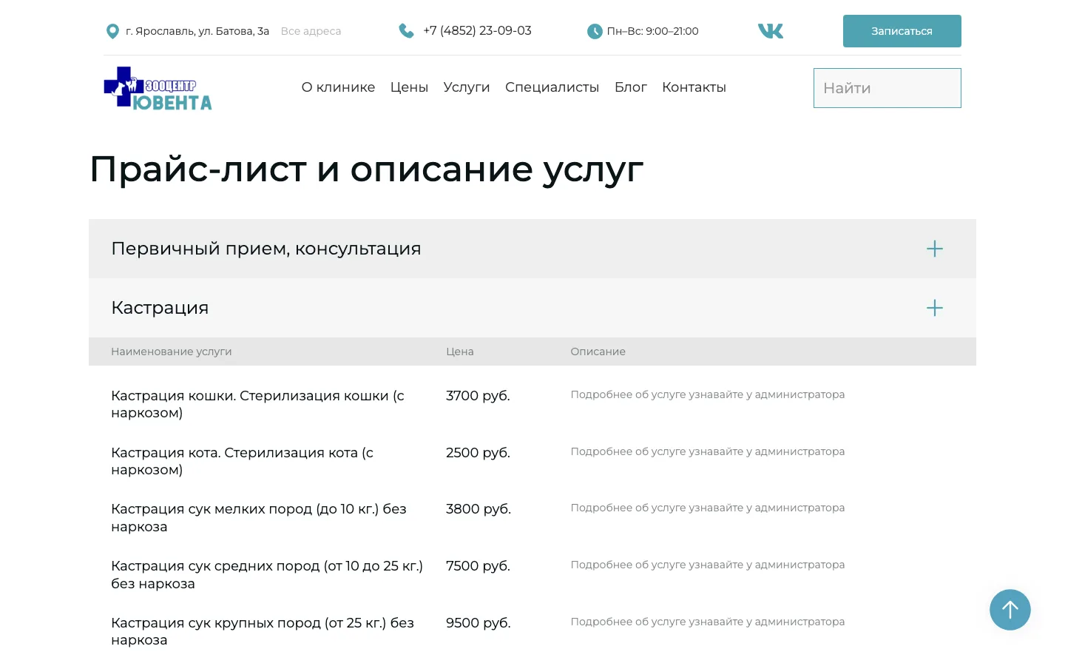Image resolution: width=1065 pixels, height=666 pixels.
Task: Select the Кастрация кошки service name
Action: point(257,404)
